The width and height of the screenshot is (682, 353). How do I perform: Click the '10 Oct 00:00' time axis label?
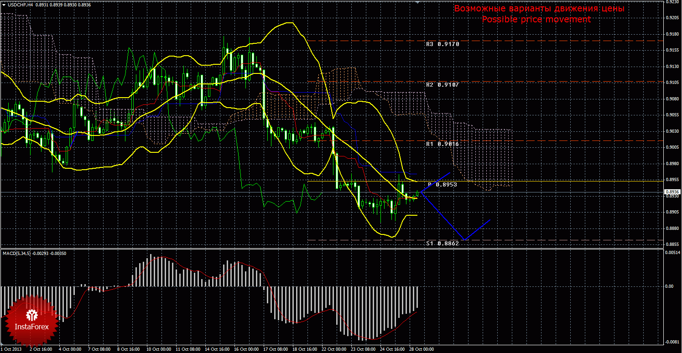[x=159, y=349]
